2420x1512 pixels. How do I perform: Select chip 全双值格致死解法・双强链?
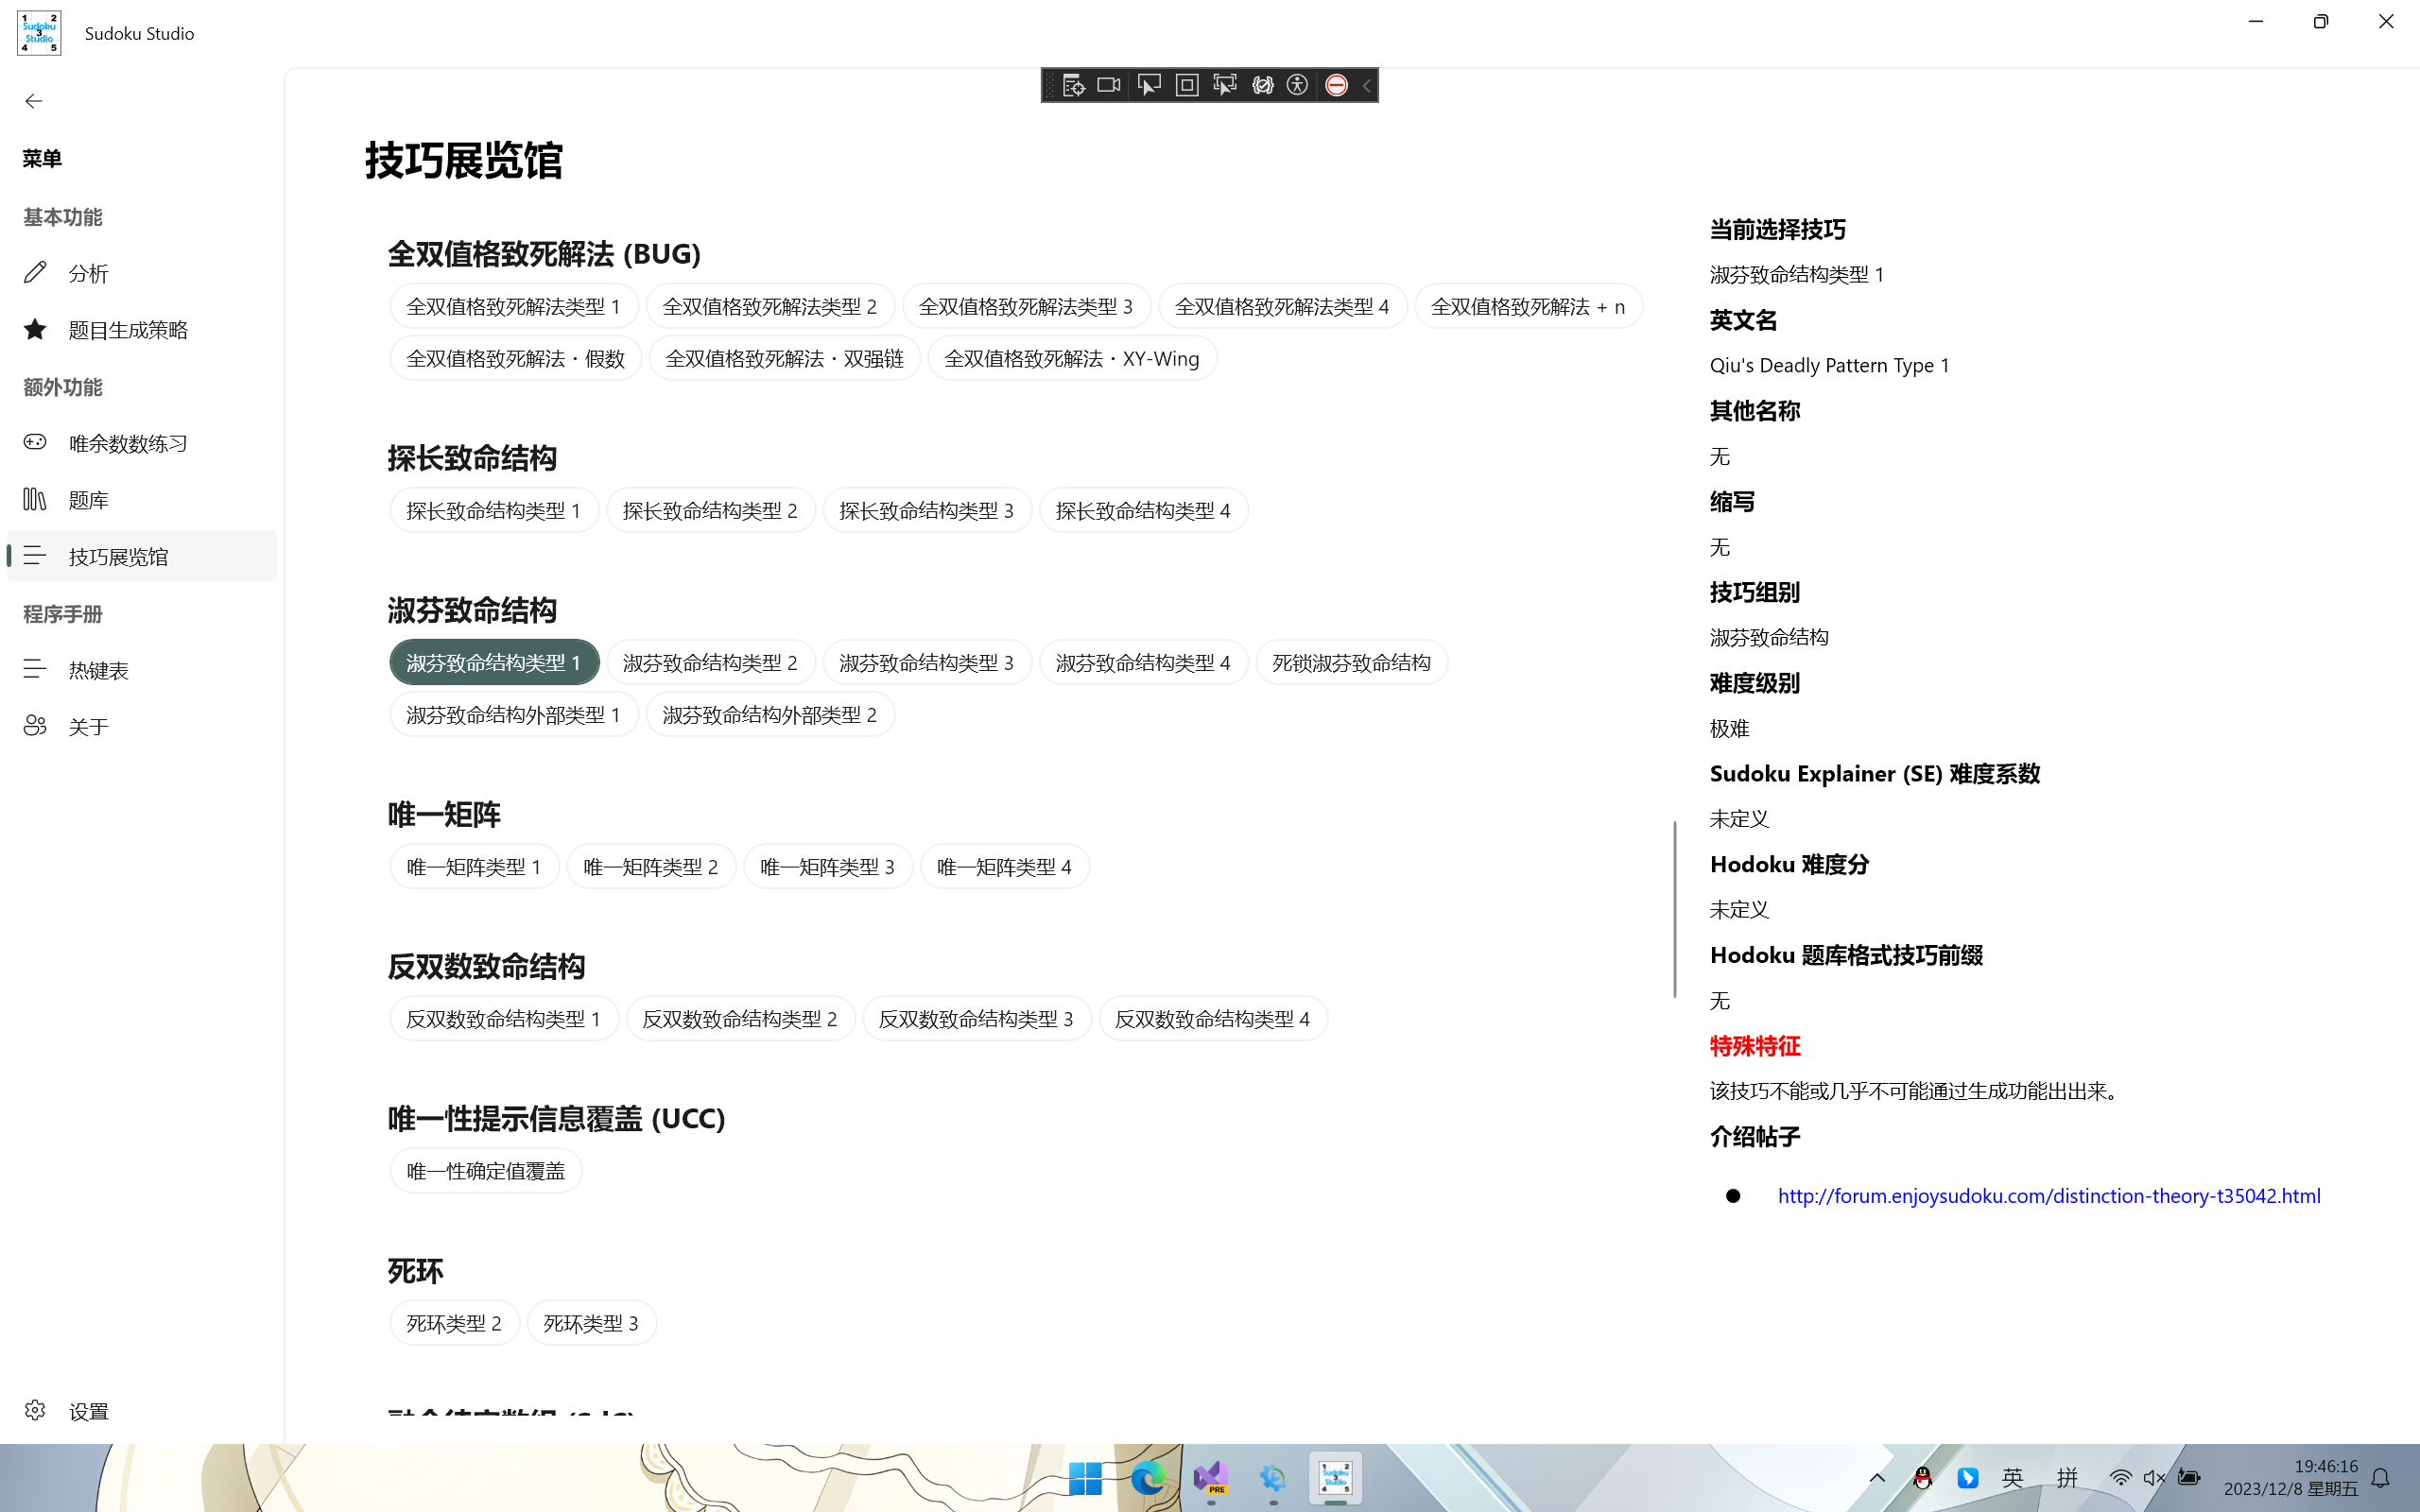pyautogui.click(x=785, y=358)
